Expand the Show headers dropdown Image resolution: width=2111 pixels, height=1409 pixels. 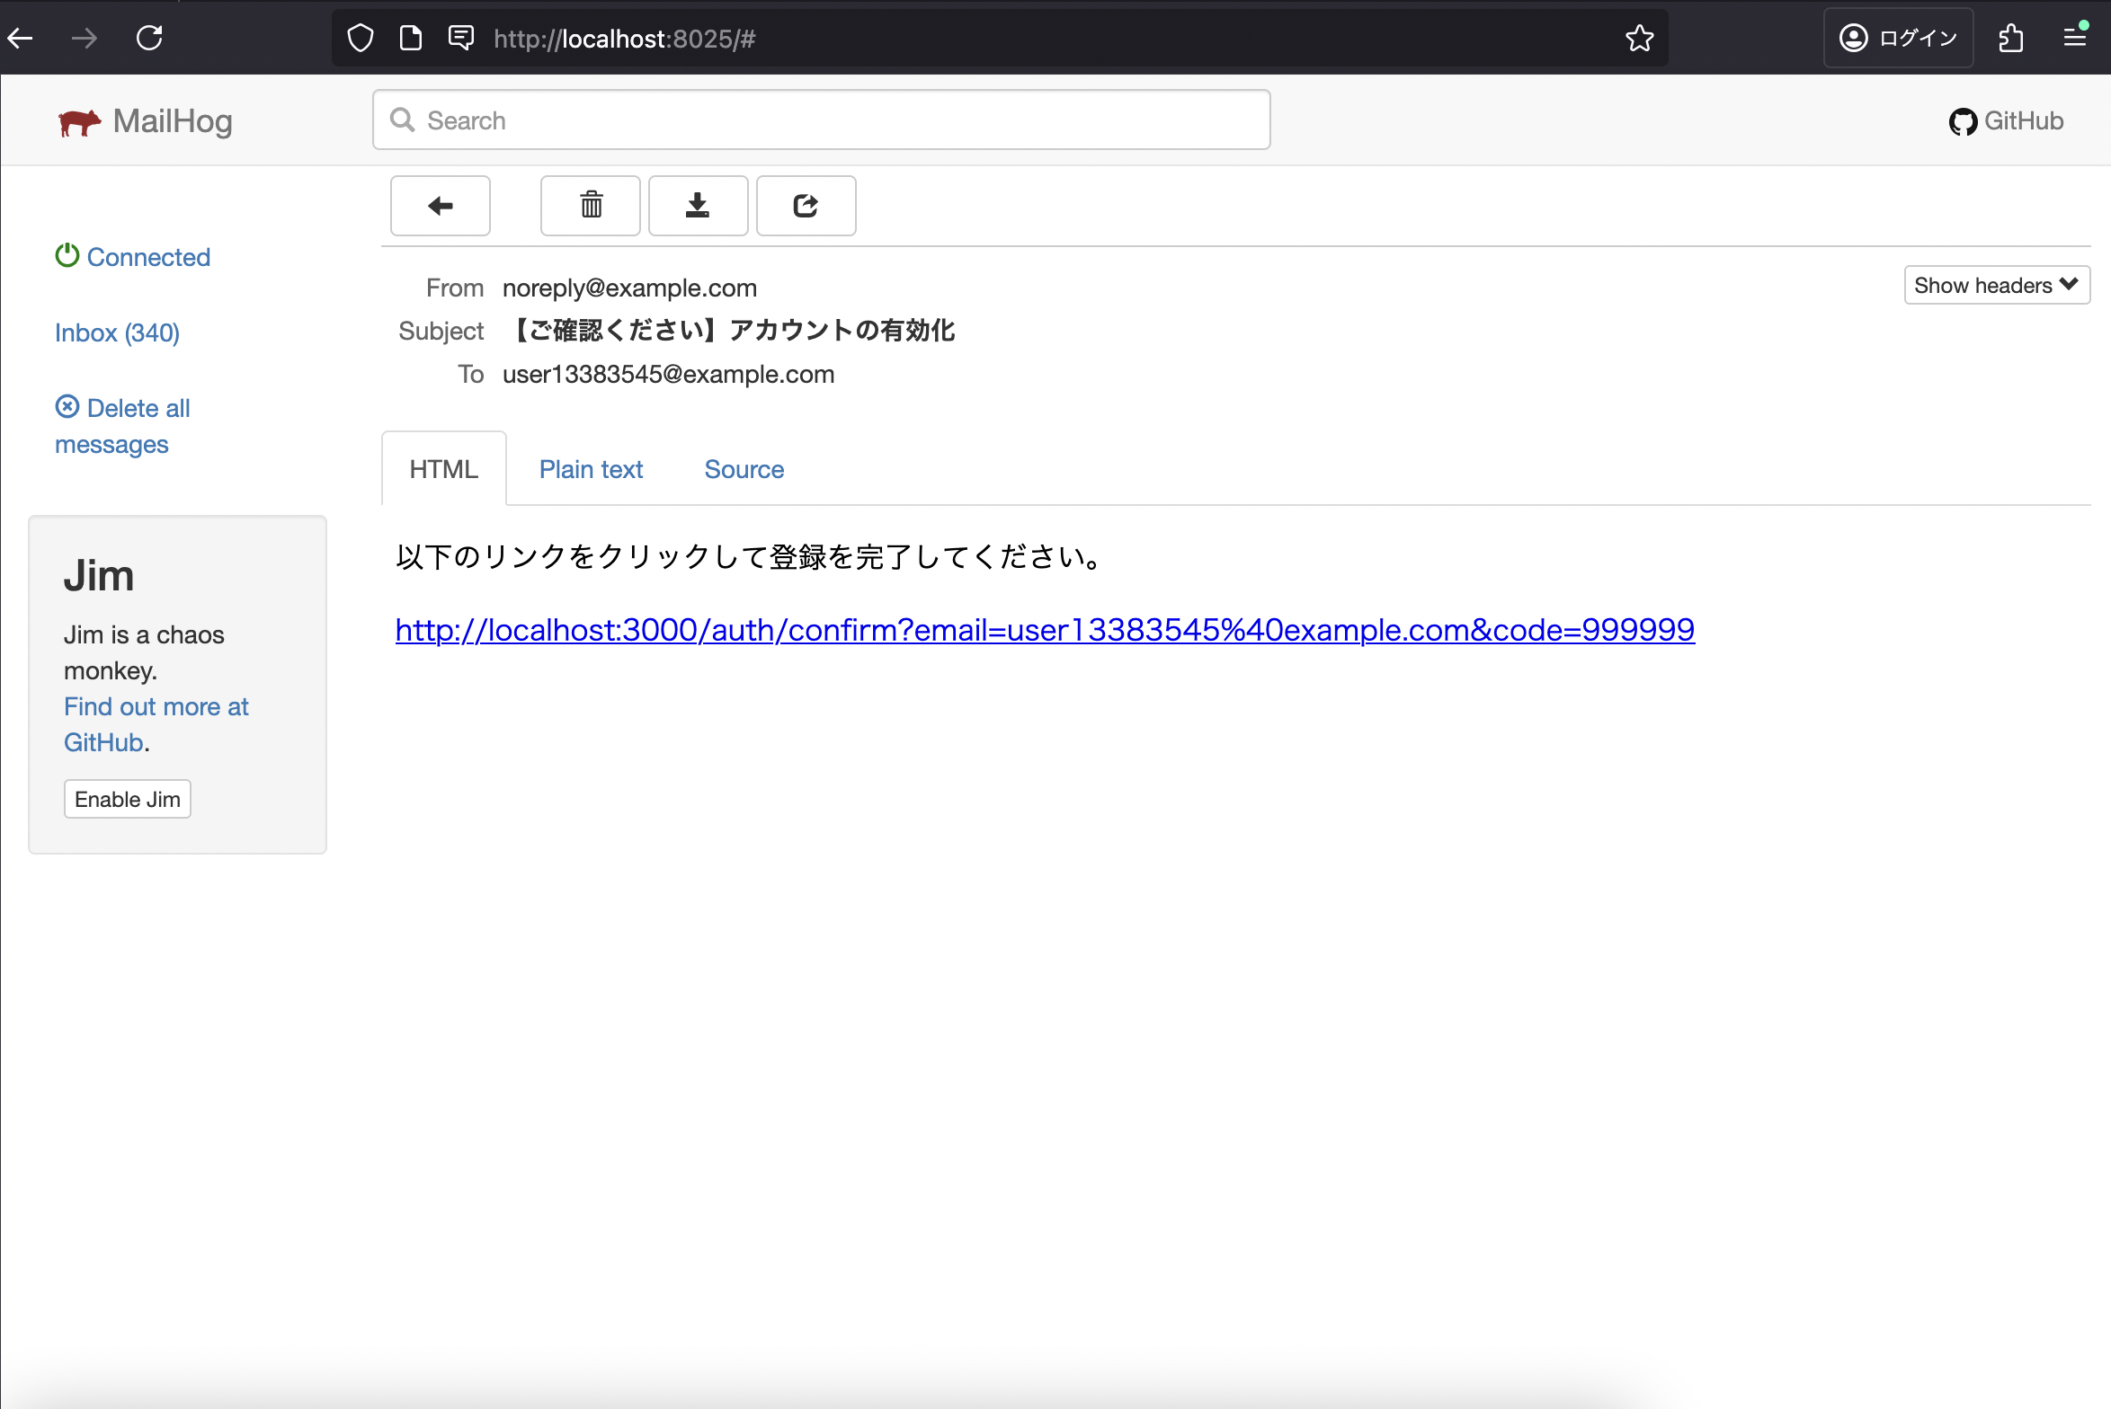pyautogui.click(x=1996, y=285)
